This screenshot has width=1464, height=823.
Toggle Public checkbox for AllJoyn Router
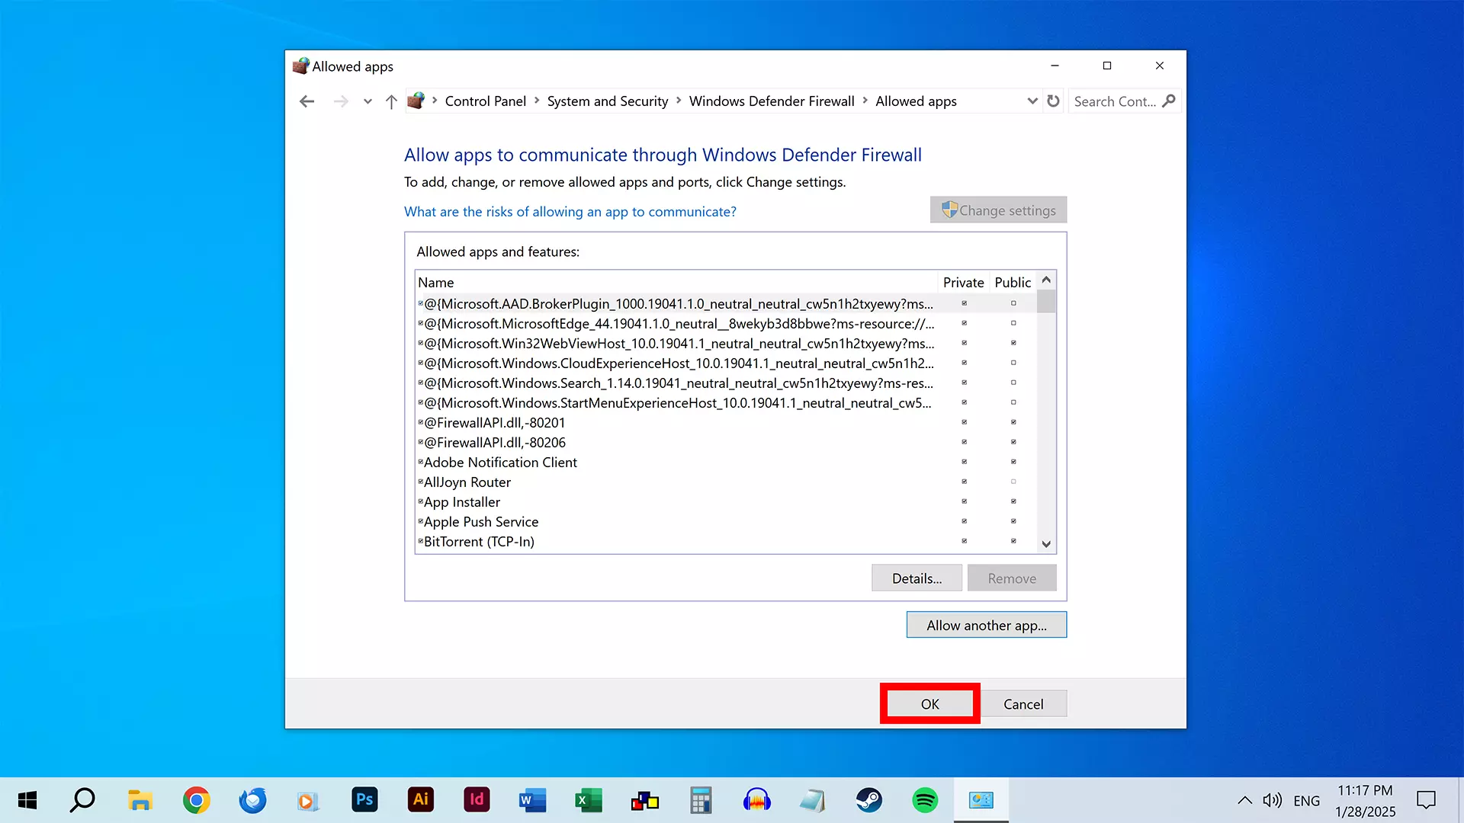click(1013, 482)
